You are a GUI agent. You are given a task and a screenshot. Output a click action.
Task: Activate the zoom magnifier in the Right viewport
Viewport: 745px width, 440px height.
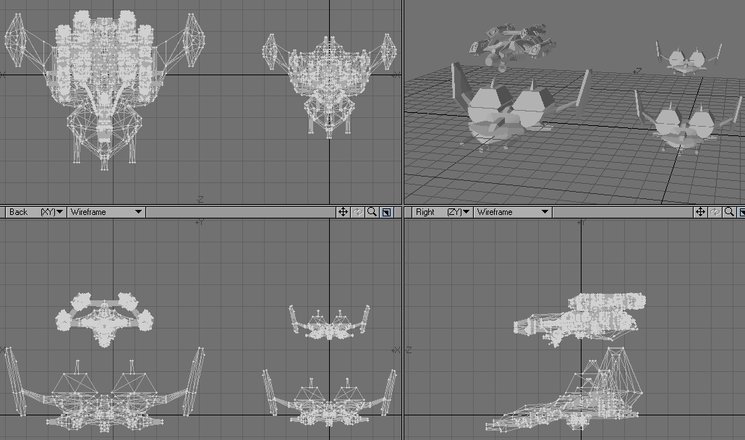click(x=729, y=212)
